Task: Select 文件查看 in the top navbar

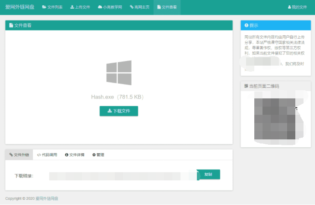Action: click(x=167, y=7)
